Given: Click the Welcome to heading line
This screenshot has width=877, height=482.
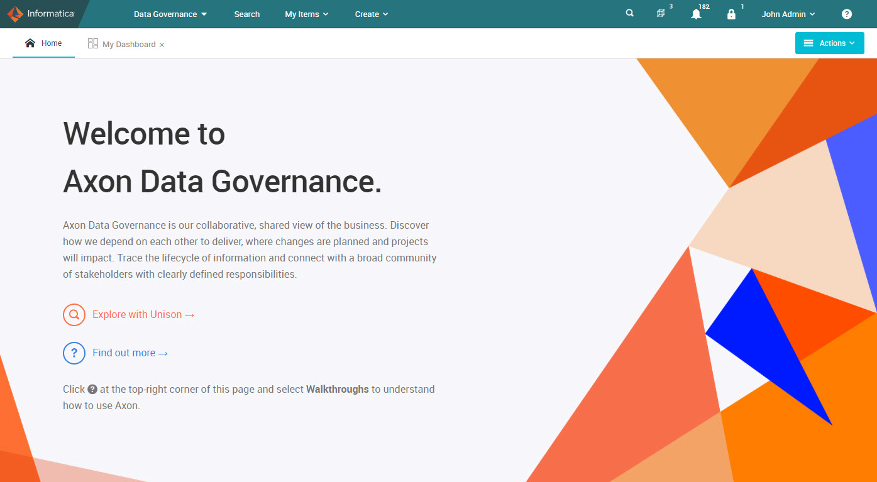Looking at the screenshot, I should [x=144, y=133].
